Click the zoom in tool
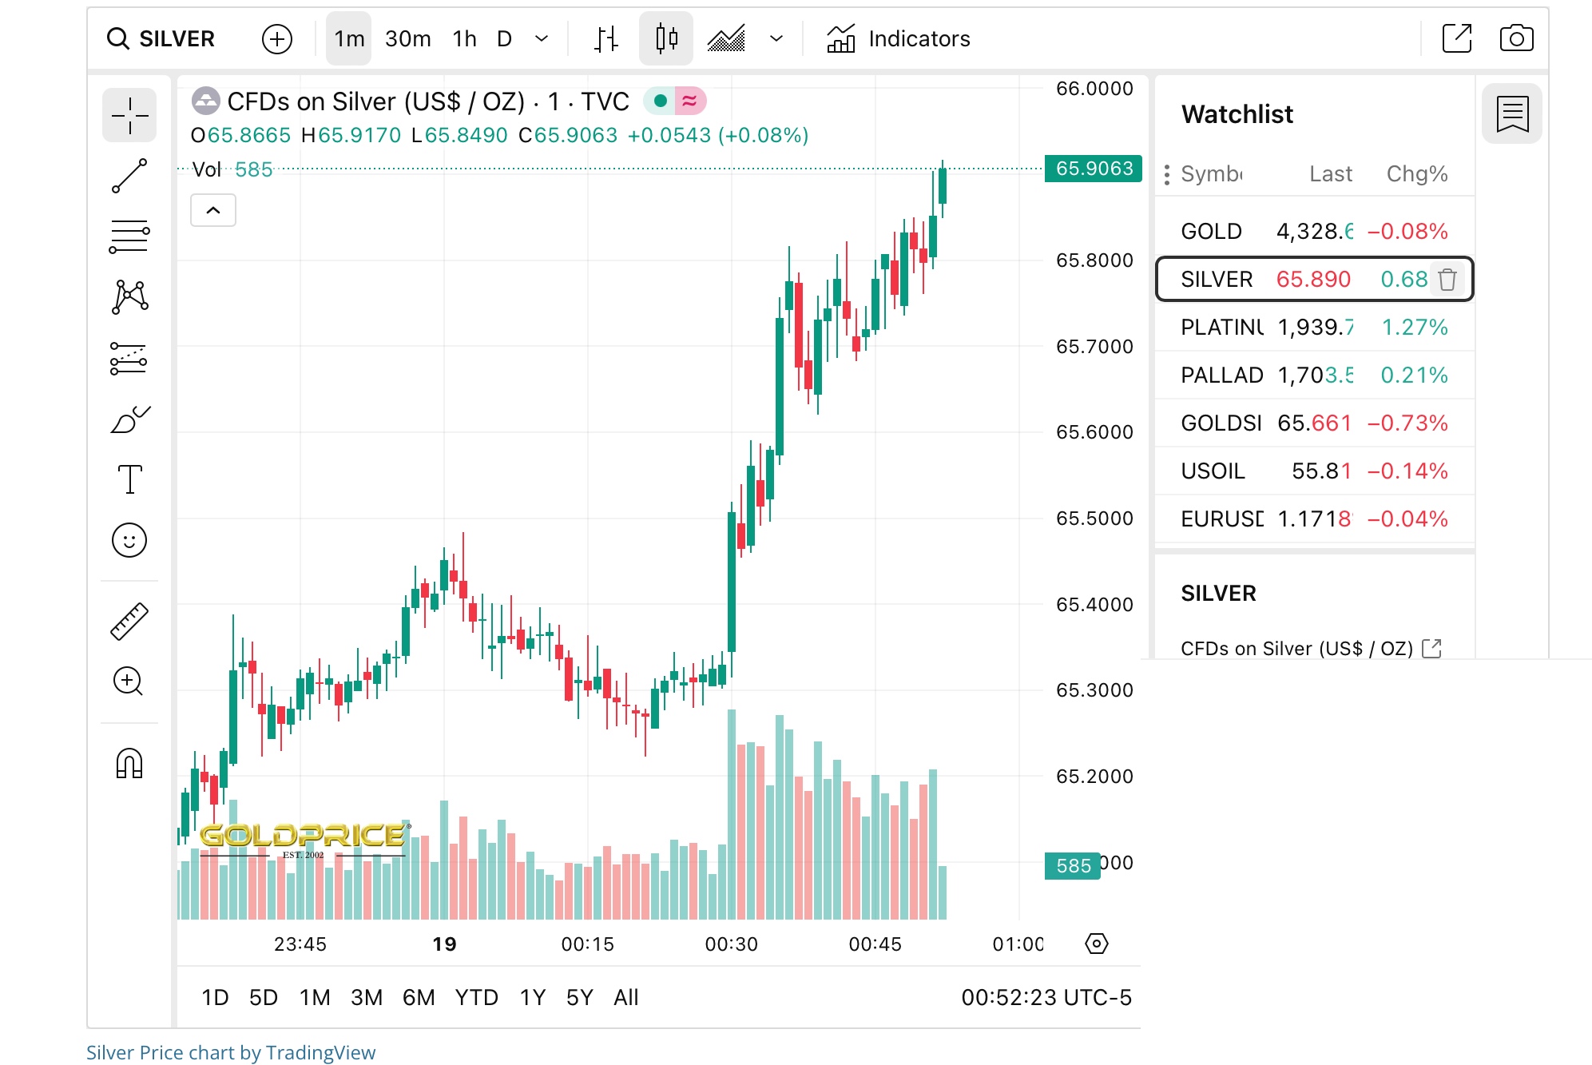 click(128, 682)
